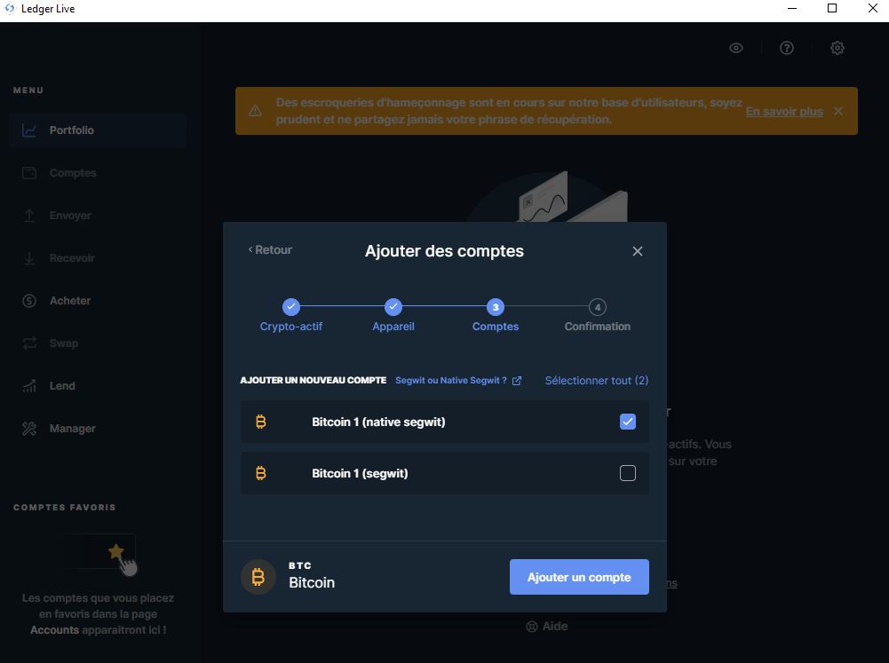The height and width of the screenshot is (663, 889).
Task: Click the favorite star illustration
Action: coord(116,551)
